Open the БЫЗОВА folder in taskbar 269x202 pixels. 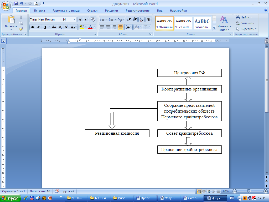pos(99,198)
